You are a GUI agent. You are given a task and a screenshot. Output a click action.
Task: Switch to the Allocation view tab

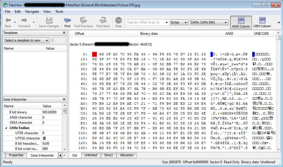pyautogui.click(x=127, y=155)
